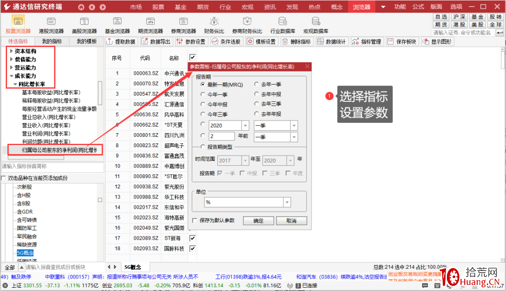506x291 pixels.
Task: Open 指标管理 indicator management
Action: point(367,42)
